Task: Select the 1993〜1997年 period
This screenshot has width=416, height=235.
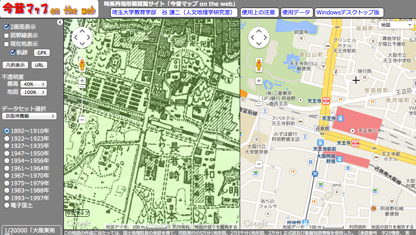Action: (x=7, y=198)
